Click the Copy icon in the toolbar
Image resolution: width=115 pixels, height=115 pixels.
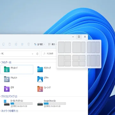pyautogui.click(x=4, y=44)
